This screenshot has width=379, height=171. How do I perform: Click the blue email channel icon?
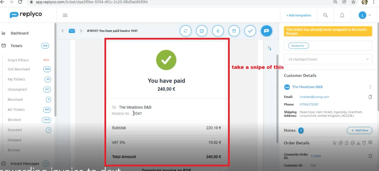(x=72, y=31)
